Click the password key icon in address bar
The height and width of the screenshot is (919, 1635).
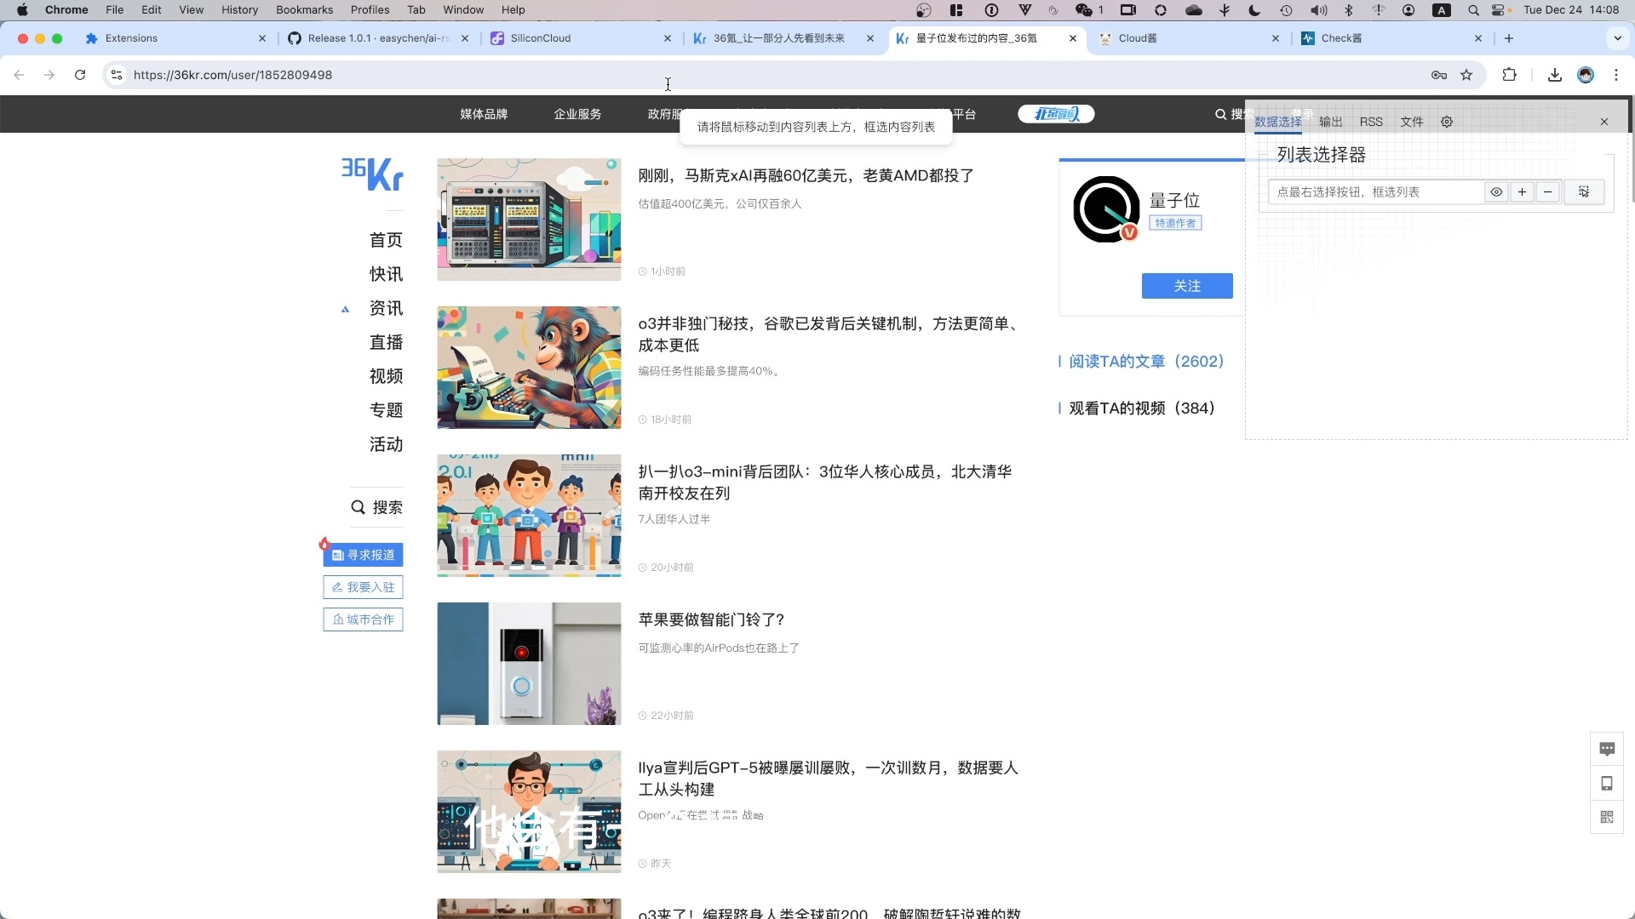click(x=1439, y=75)
